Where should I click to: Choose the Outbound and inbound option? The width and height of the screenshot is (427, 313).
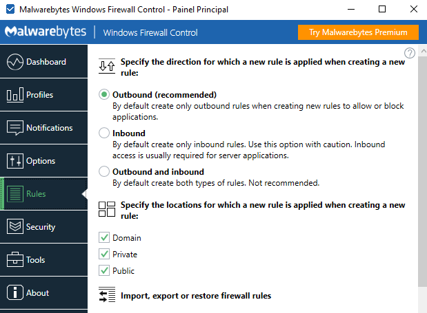[104, 171]
